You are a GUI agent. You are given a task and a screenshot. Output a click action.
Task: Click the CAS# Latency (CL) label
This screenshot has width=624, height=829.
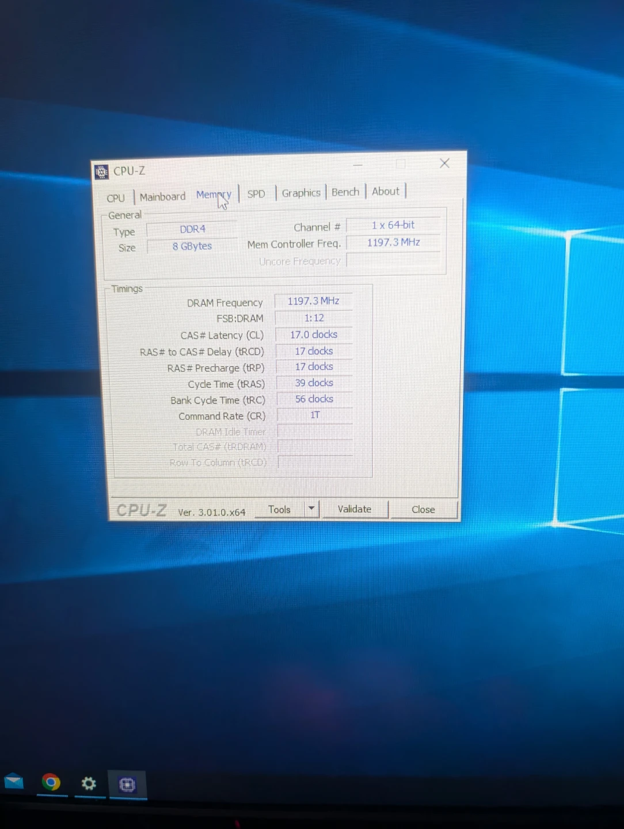[x=222, y=335]
